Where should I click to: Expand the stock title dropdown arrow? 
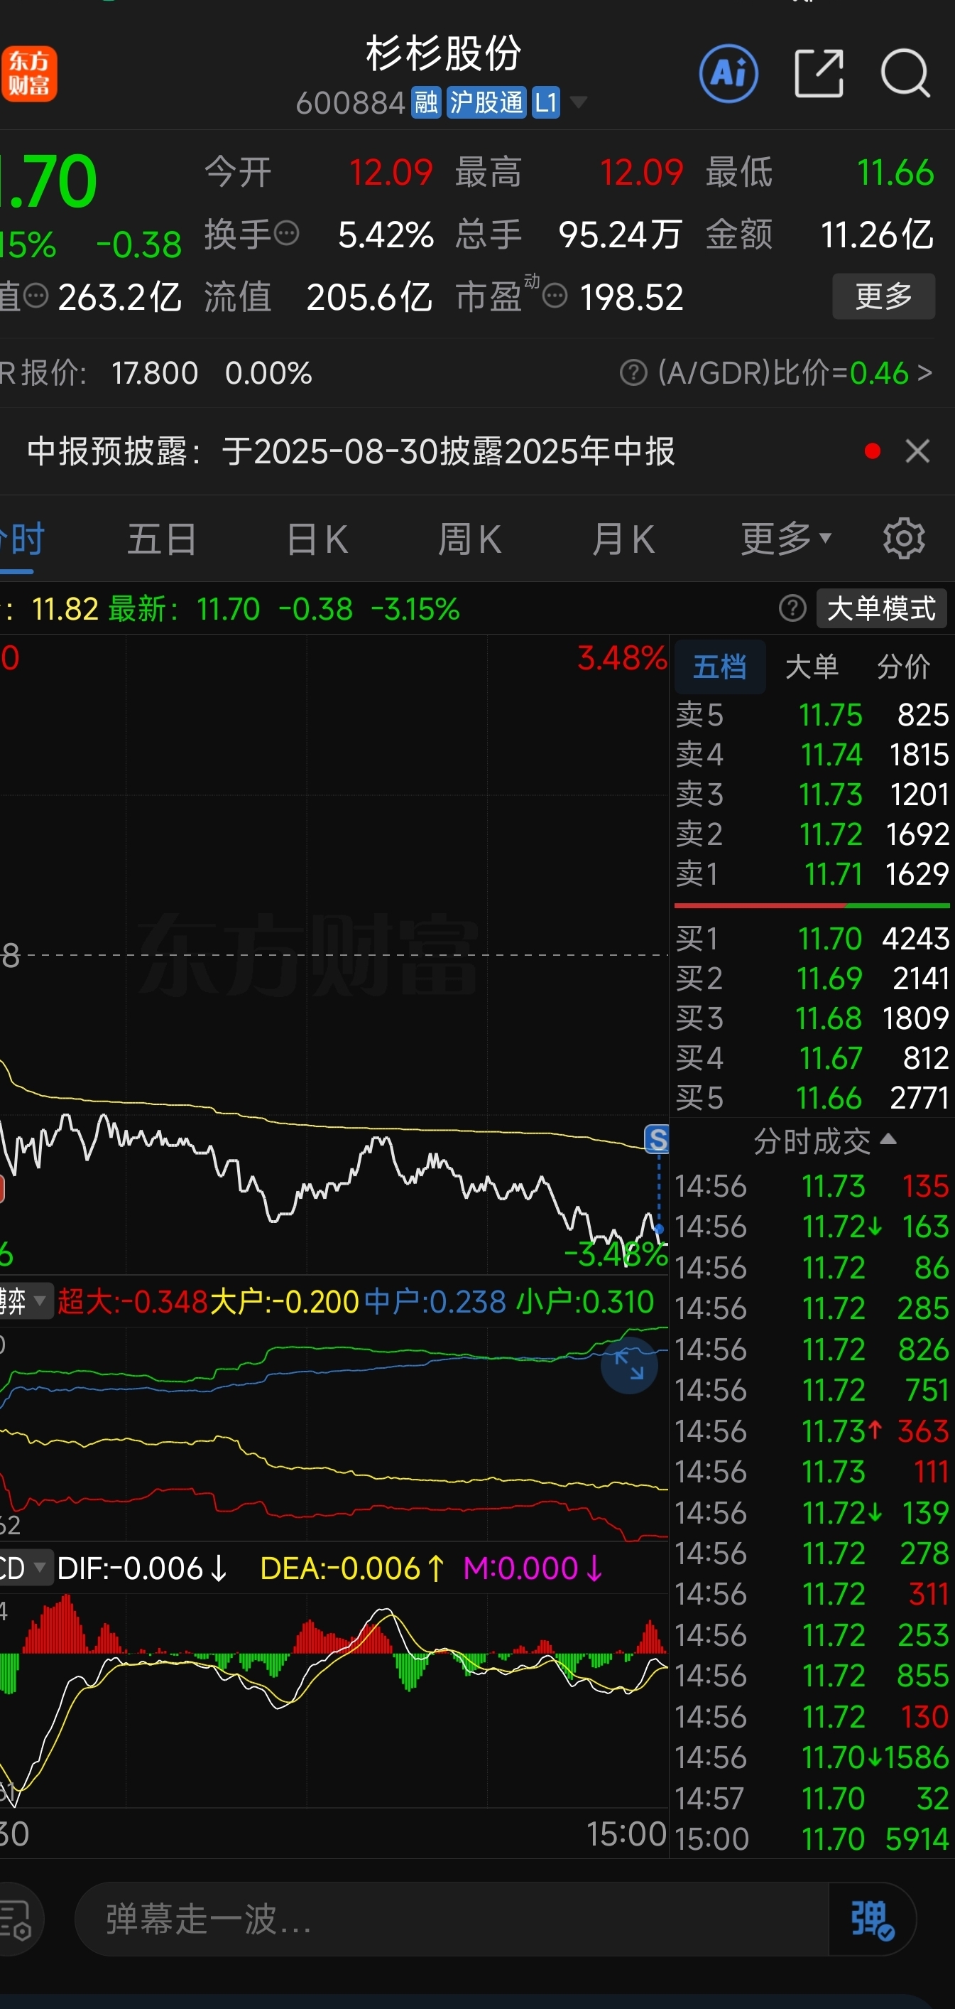coord(578,102)
